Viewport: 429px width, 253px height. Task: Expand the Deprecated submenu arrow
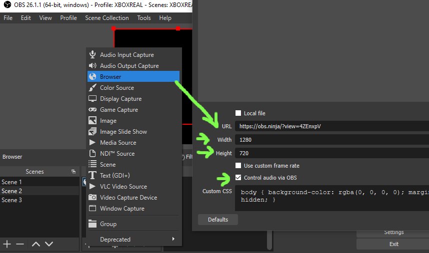pyautogui.click(x=173, y=239)
